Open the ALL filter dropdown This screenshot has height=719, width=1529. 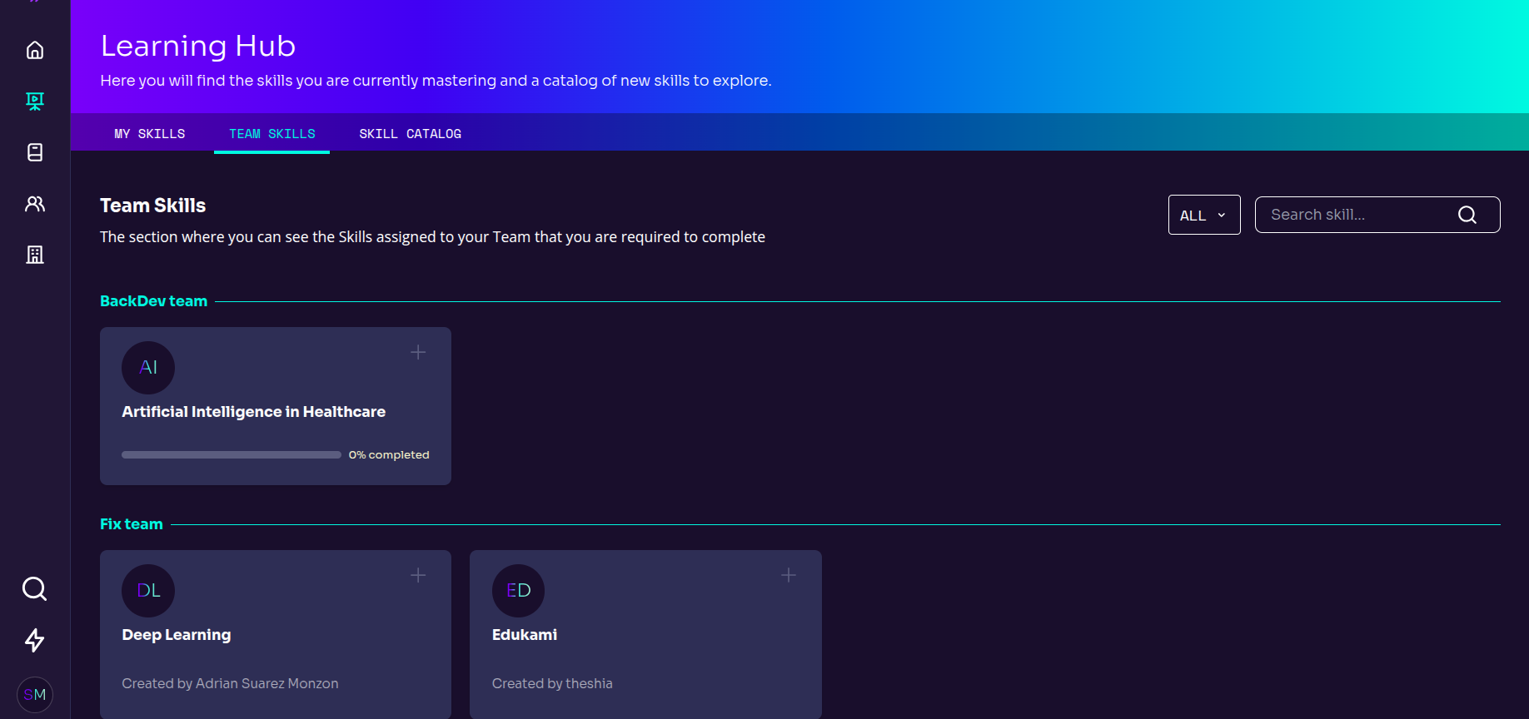[1203, 216]
